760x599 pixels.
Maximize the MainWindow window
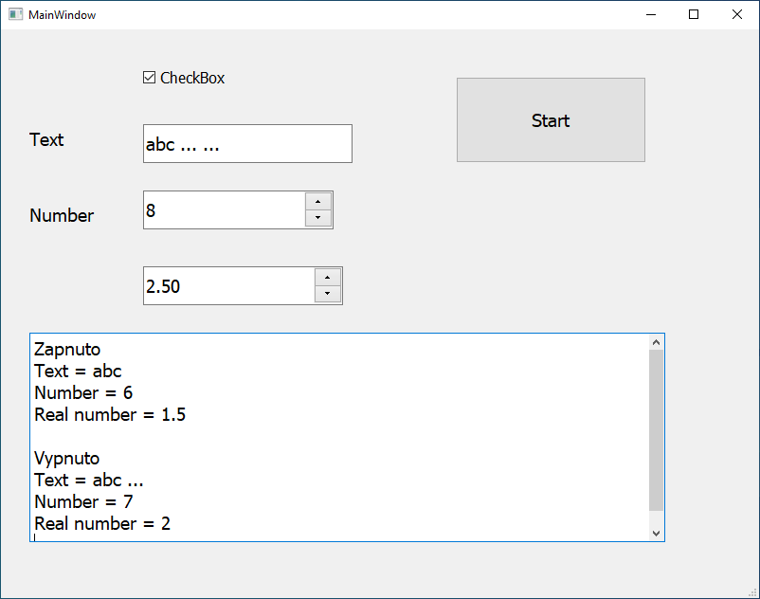pos(694,14)
